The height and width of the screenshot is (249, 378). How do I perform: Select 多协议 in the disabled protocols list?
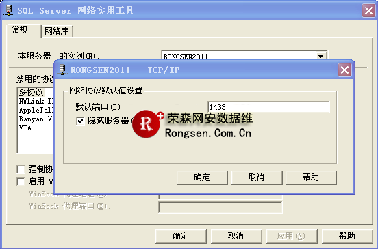32,91
